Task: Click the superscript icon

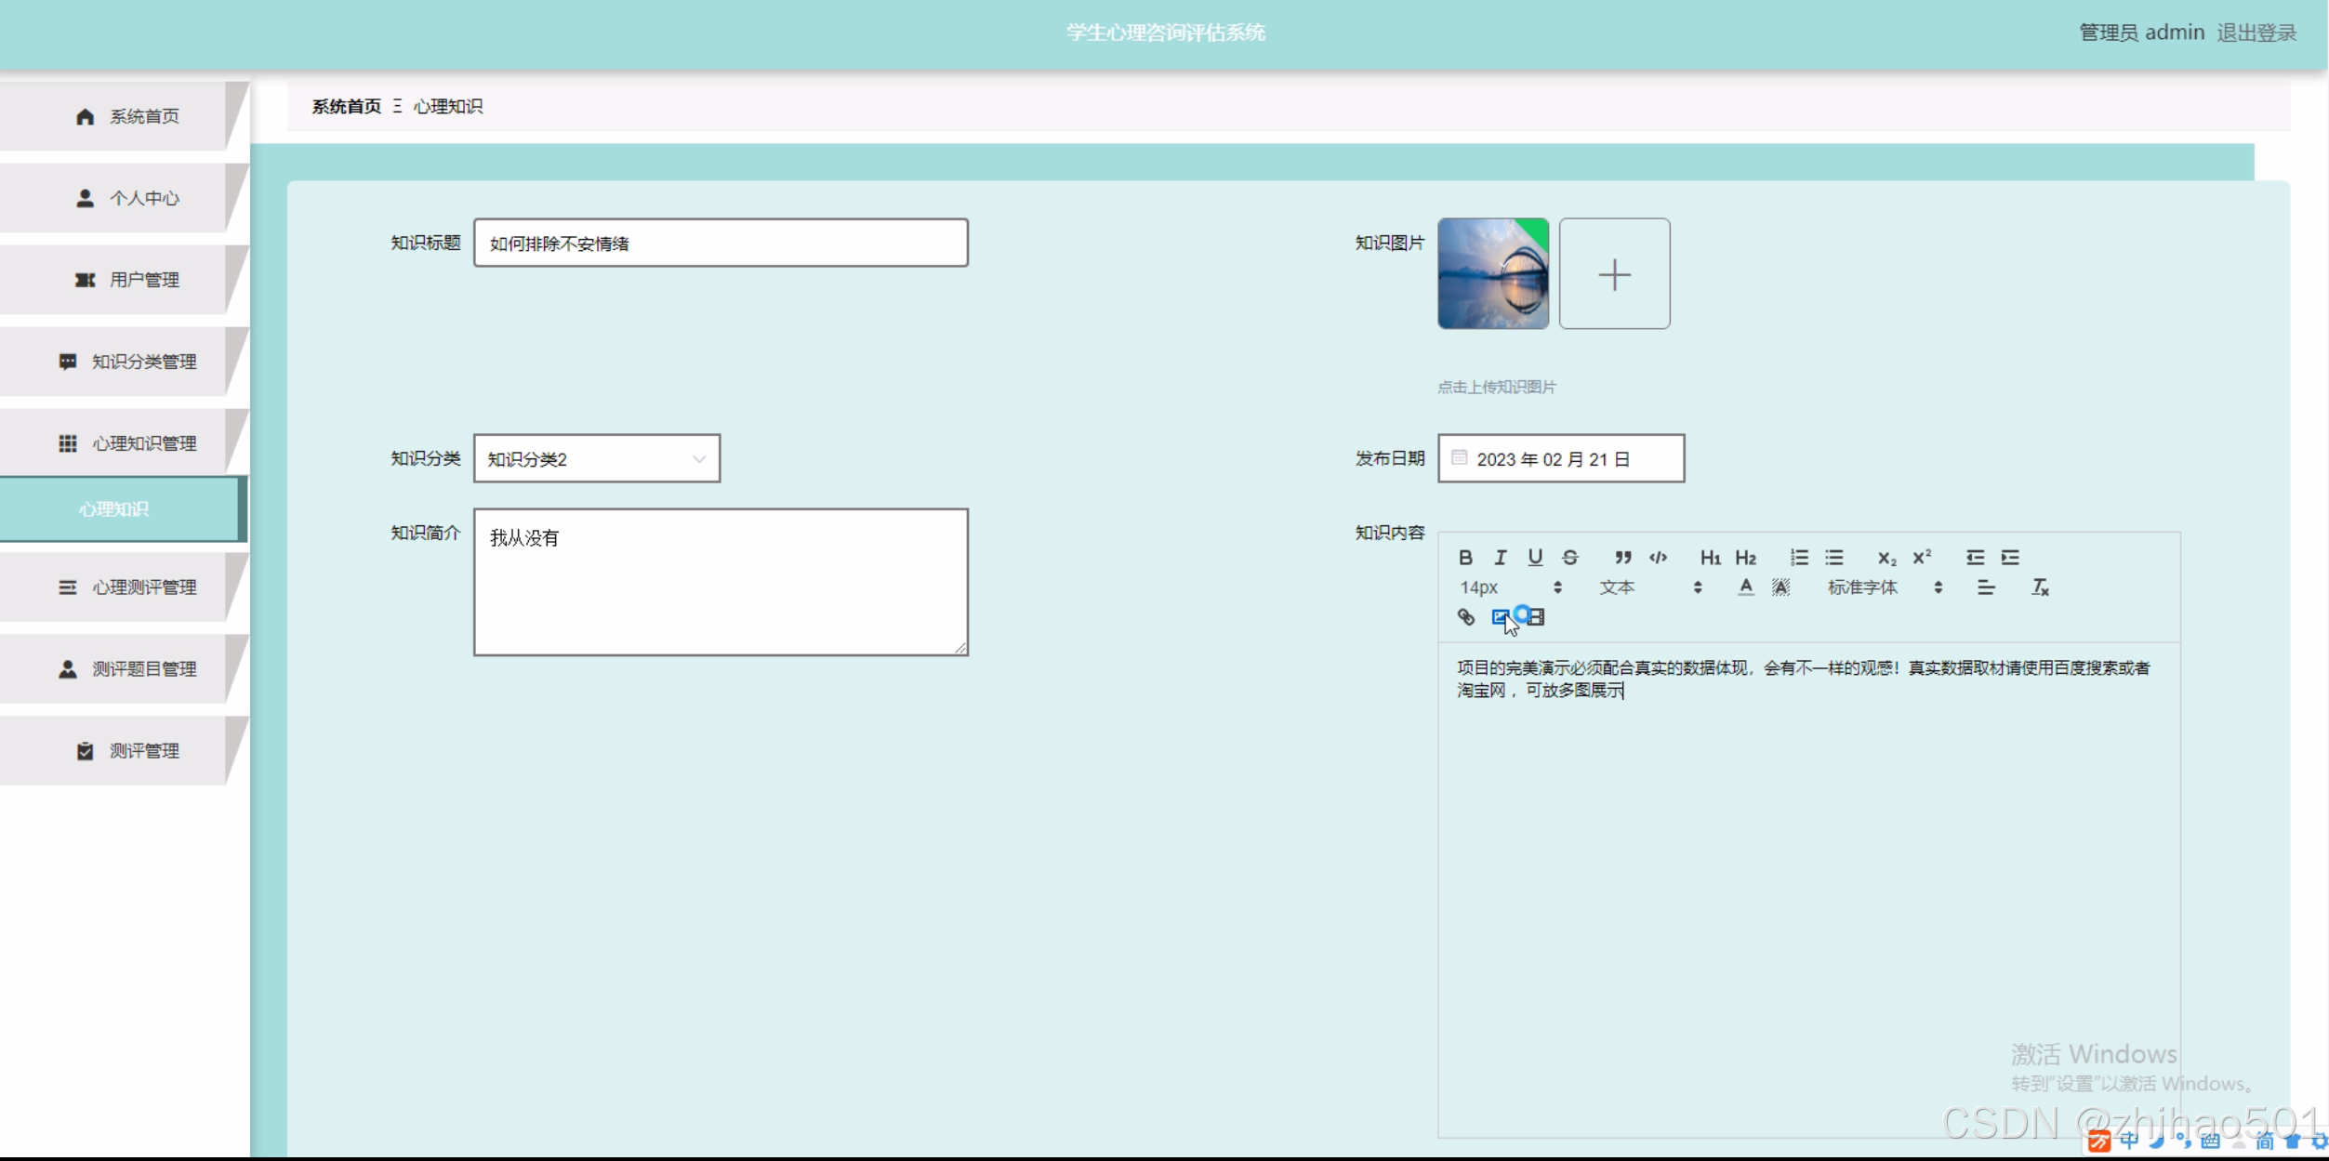Action: tap(1922, 558)
